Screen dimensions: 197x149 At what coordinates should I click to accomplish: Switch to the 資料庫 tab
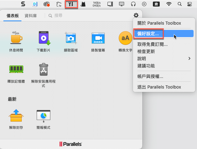(30, 16)
